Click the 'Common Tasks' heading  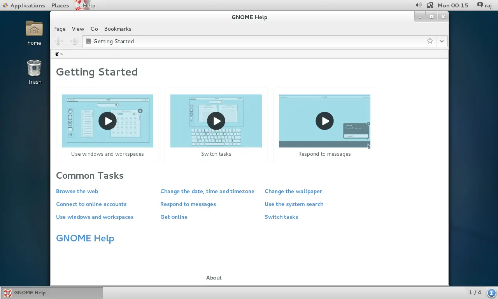pos(90,176)
